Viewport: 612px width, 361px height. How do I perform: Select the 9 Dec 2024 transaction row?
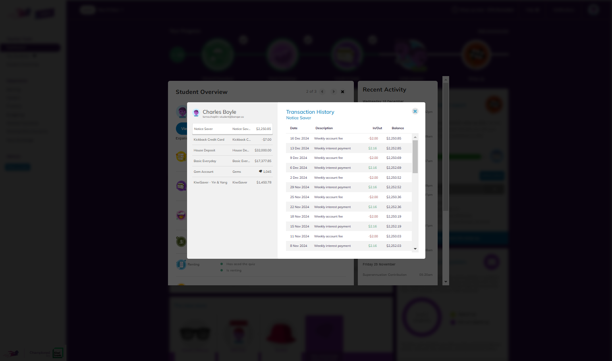tap(349, 158)
